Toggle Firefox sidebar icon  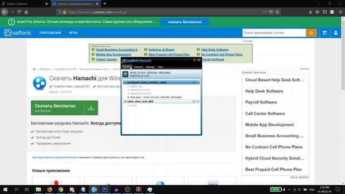325,12
